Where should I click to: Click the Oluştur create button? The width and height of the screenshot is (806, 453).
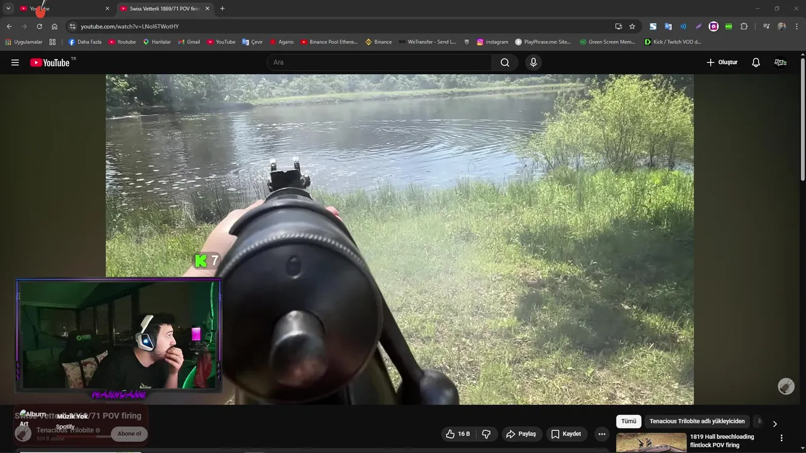722,62
